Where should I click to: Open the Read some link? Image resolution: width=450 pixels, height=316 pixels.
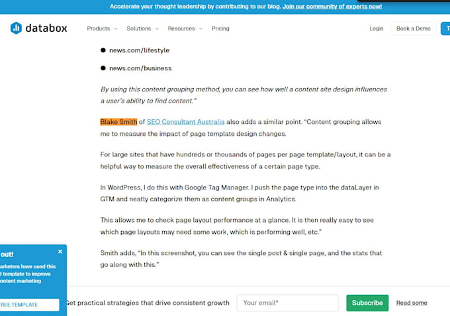[412, 303]
